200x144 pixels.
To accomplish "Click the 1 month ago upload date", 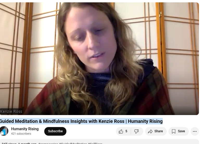I will 27,143.
